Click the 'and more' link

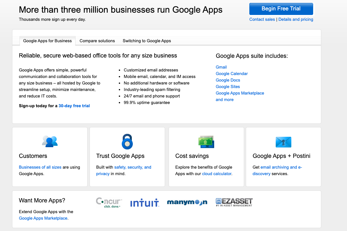coord(225,100)
